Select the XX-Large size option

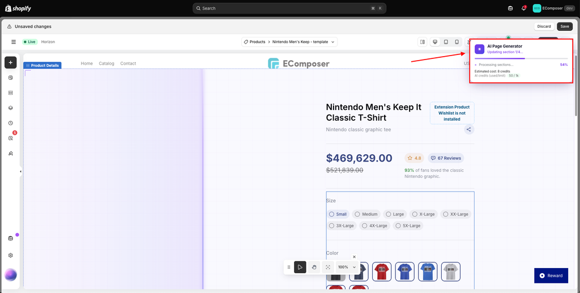(x=456, y=214)
